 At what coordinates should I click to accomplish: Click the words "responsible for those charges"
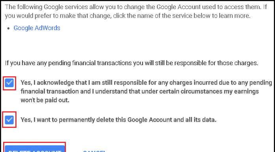coord(216,63)
